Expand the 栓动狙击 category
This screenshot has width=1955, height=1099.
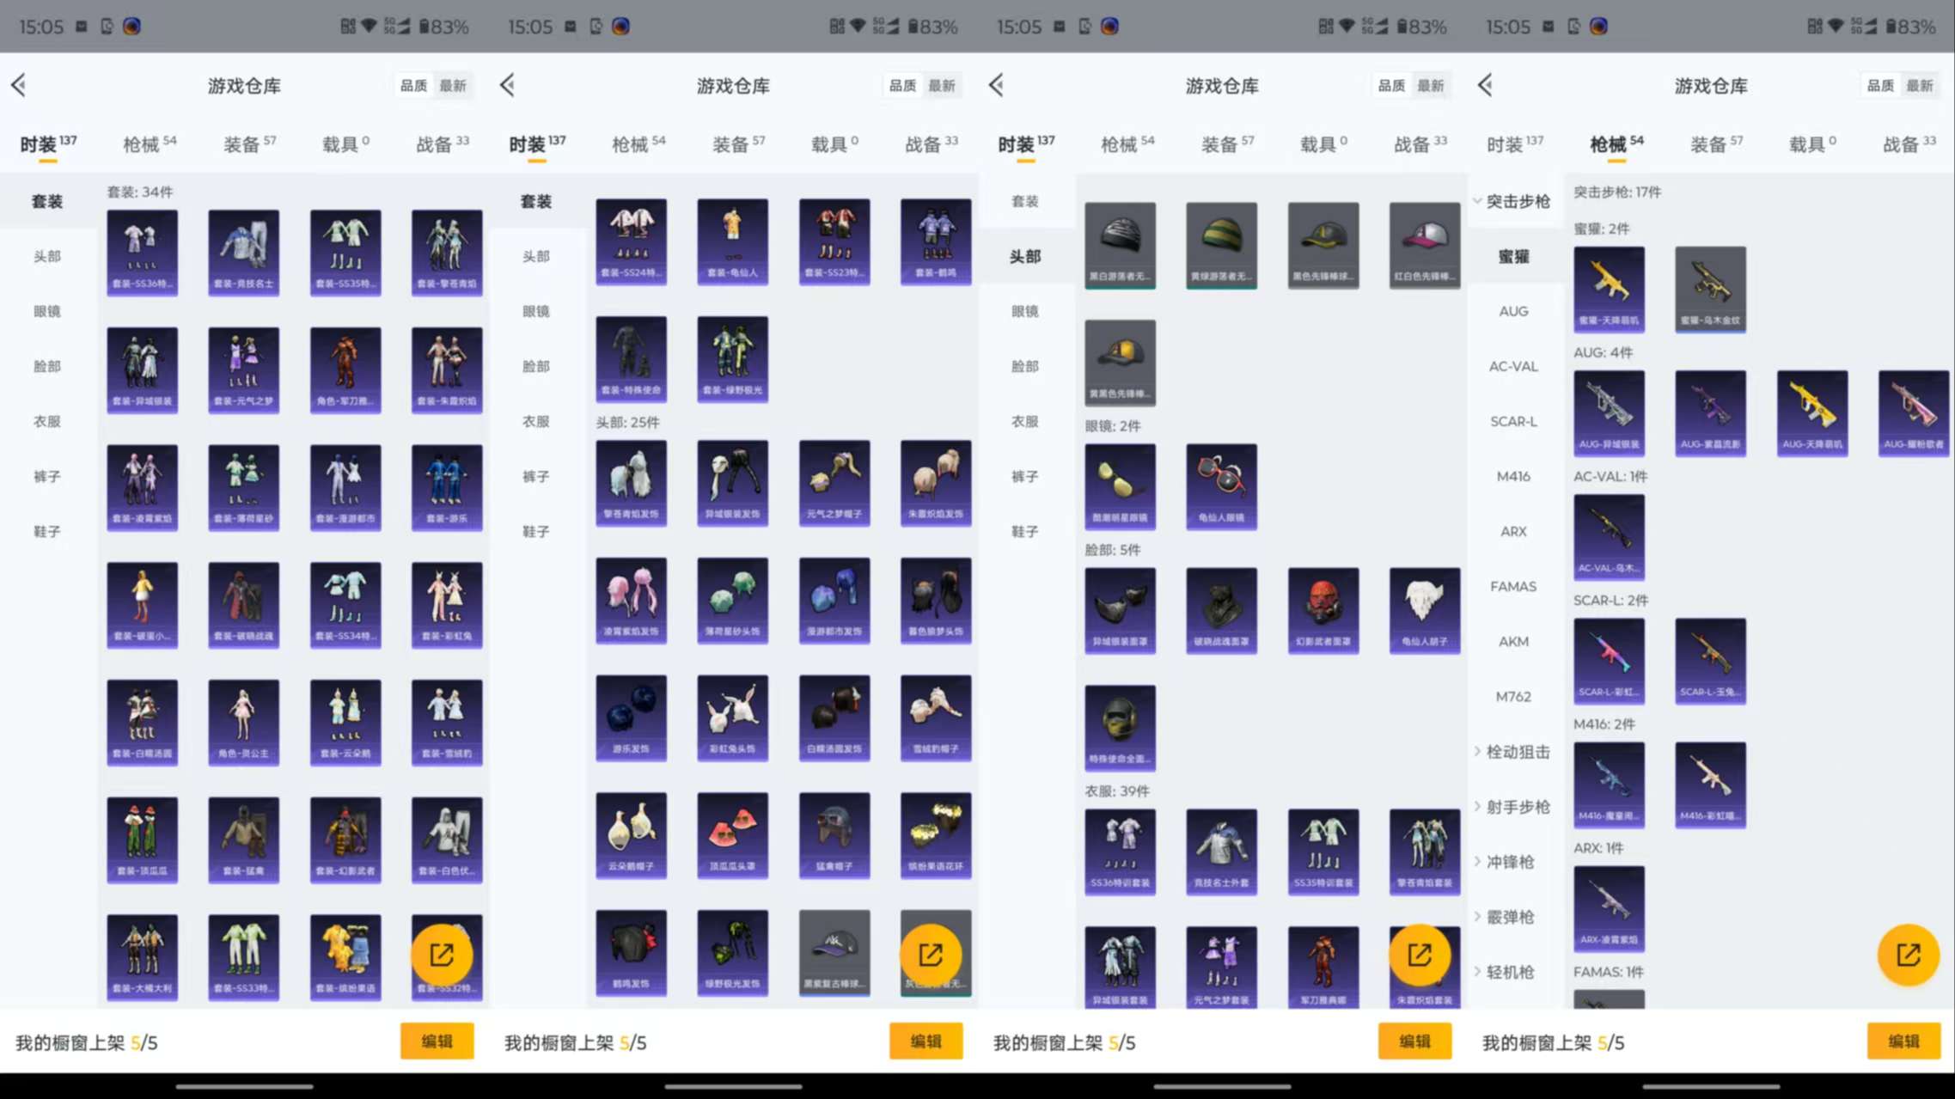(x=1518, y=752)
